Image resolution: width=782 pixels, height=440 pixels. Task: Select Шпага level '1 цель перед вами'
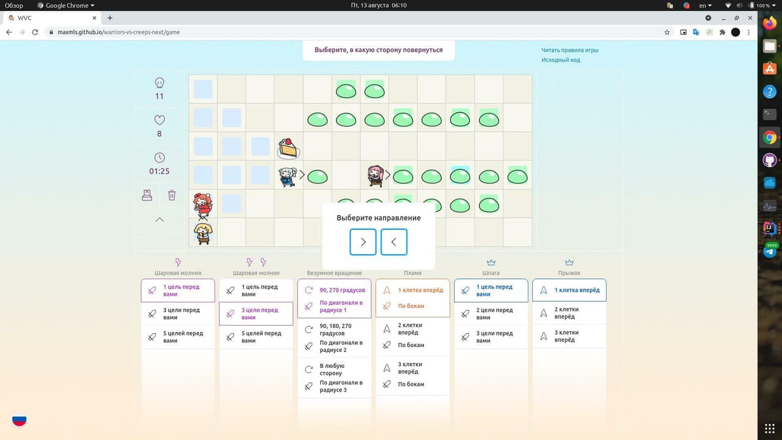tap(491, 290)
